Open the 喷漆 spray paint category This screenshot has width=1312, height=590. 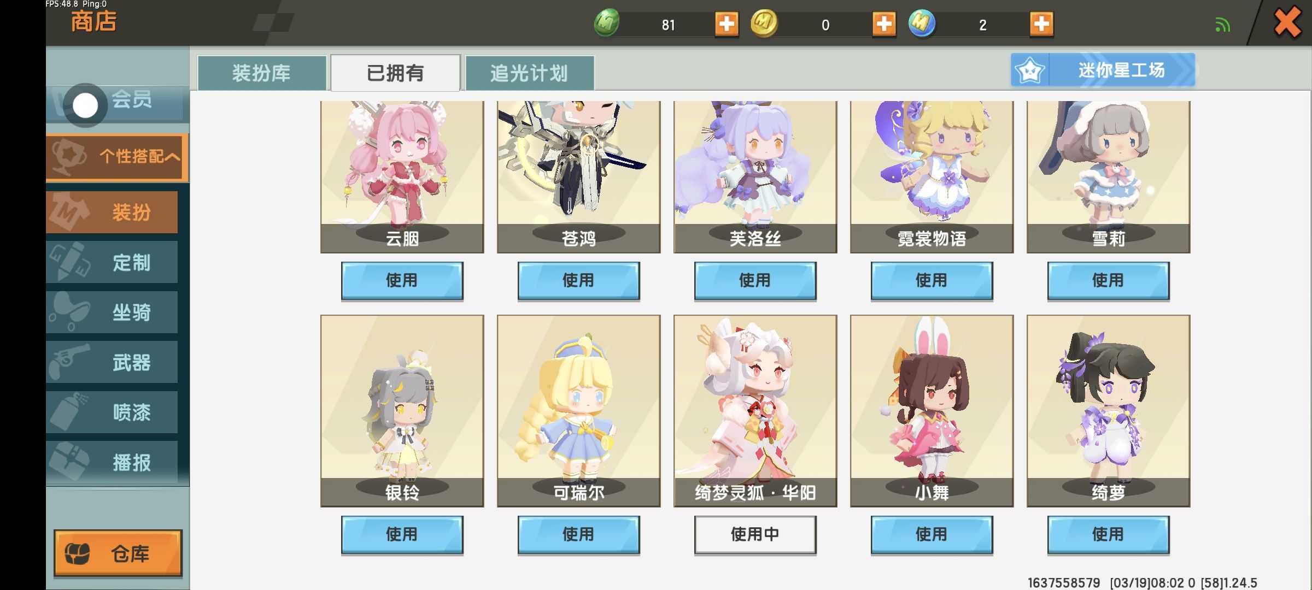[x=112, y=412]
